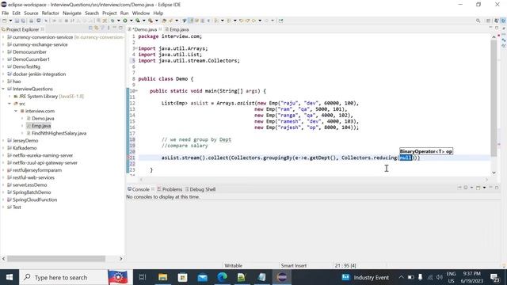Minimize the Project Explorer view
This screenshot has height=285, width=507.
pyautogui.click(x=114, y=28)
